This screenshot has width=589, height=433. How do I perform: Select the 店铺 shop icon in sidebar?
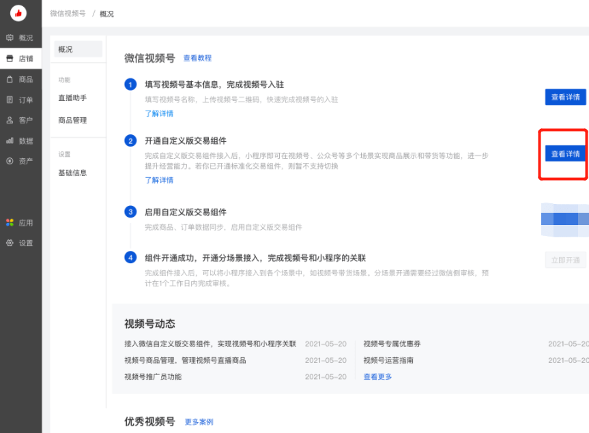pos(20,59)
